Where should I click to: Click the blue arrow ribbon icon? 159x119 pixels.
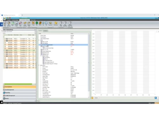[43, 23]
